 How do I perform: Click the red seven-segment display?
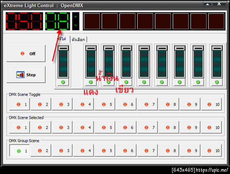coord(25,21)
